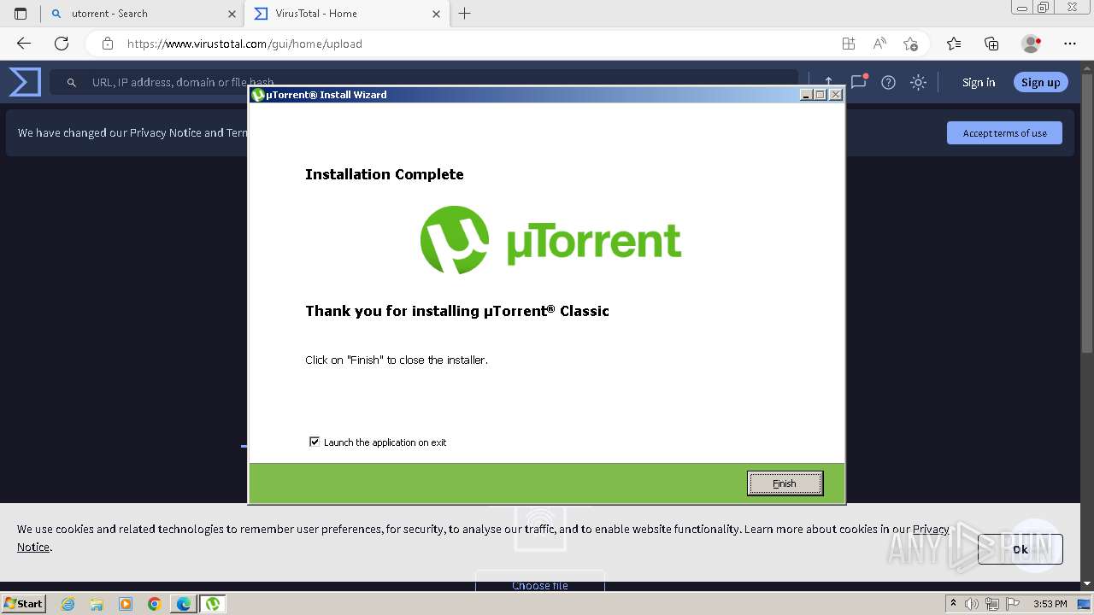Image resolution: width=1094 pixels, height=615 pixels.
Task: Show hidden system tray icons
Action: [x=953, y=604]
